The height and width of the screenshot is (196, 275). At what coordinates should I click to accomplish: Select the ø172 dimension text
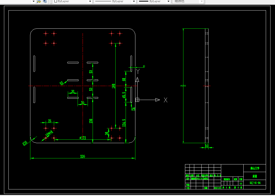(83, 138)
